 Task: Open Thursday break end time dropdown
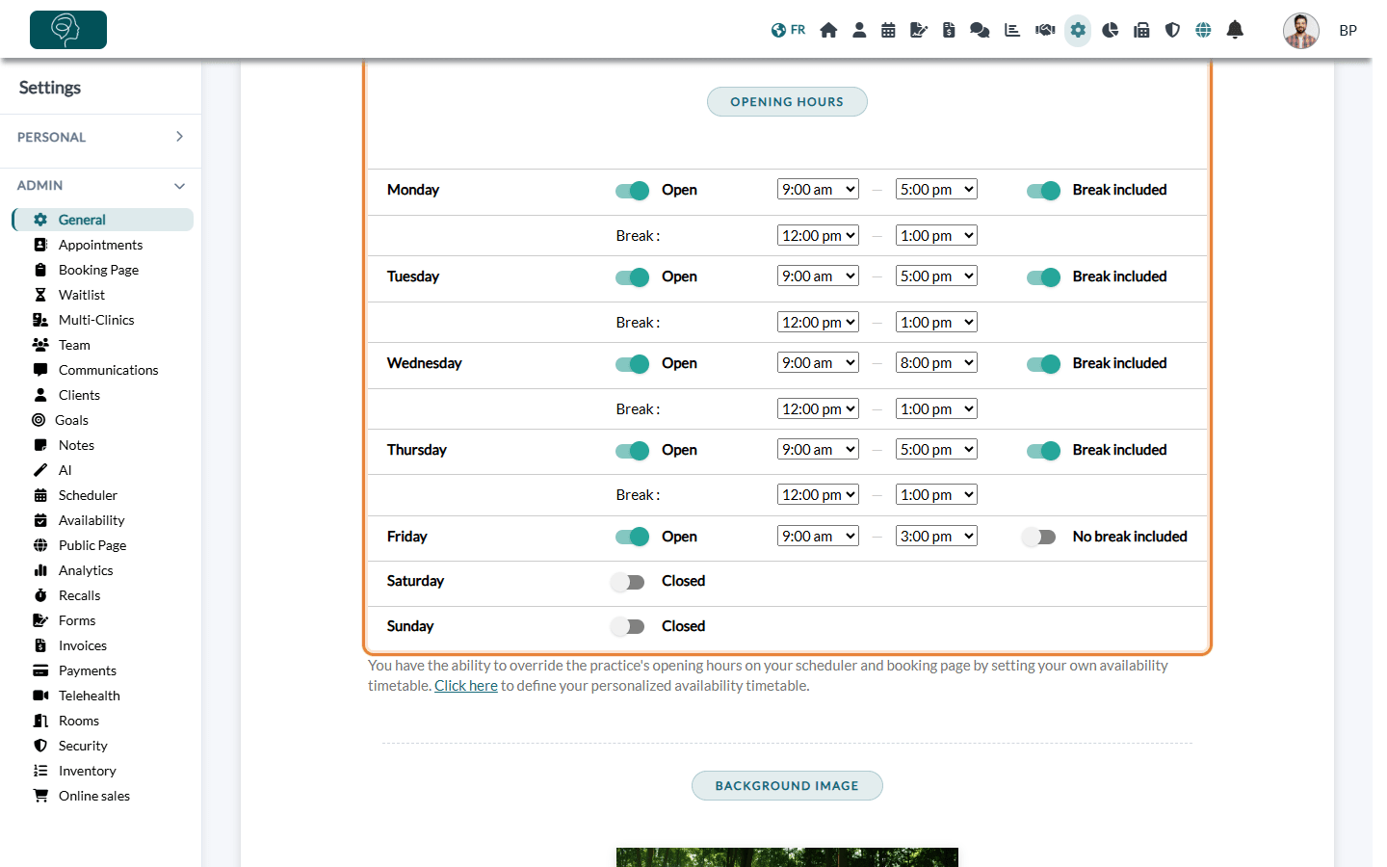point(936,495)
